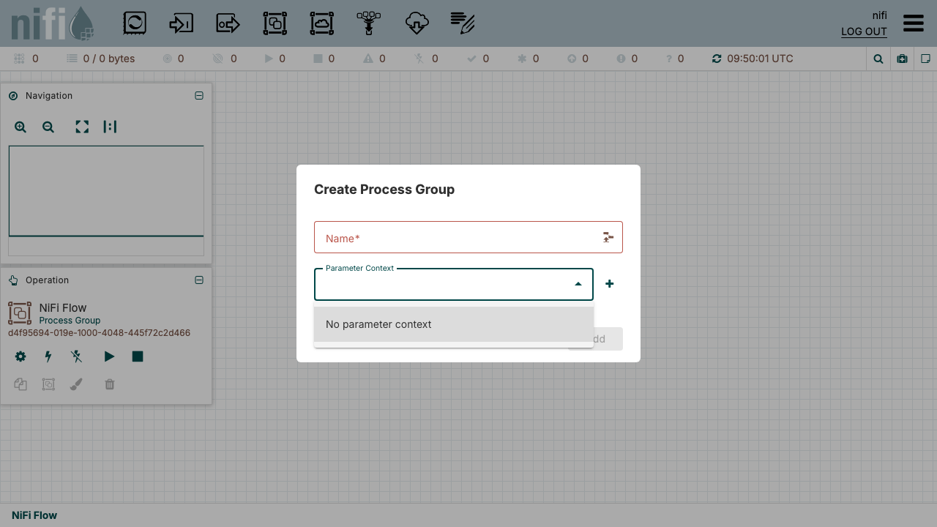Screen dimensions: 937x527
Task: Collapse the Navigation panel
Action: tap(199, 96)
